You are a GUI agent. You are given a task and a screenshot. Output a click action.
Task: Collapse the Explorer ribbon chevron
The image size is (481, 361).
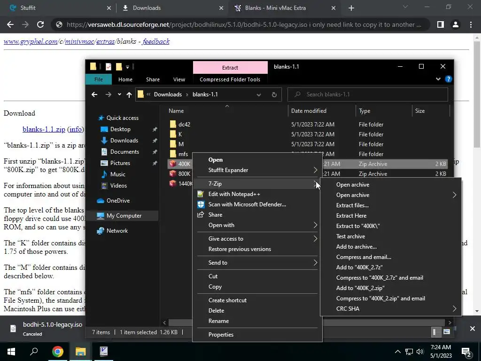(438, 79)
